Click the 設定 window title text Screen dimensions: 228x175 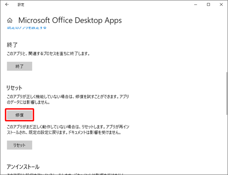point(21,5)
